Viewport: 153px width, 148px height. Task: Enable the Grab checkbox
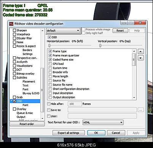[14, 97]
